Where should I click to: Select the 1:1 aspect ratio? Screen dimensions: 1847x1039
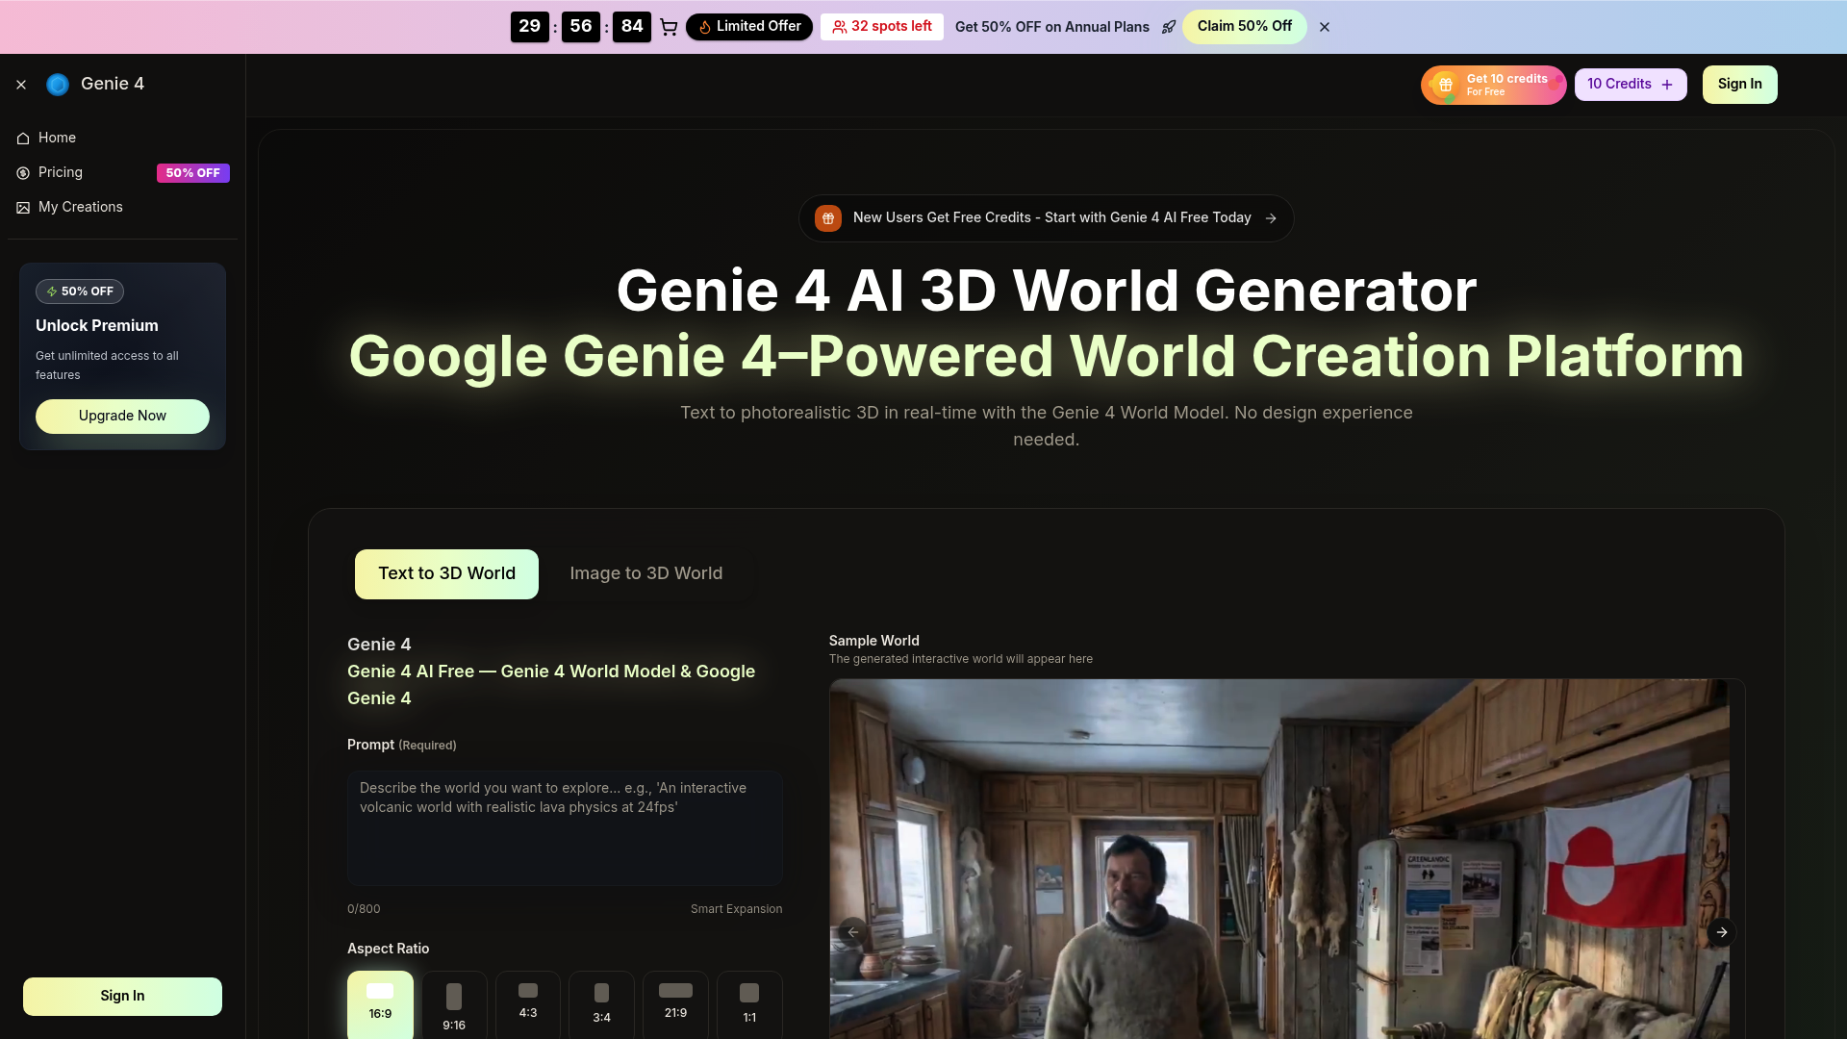[749, 1003]
